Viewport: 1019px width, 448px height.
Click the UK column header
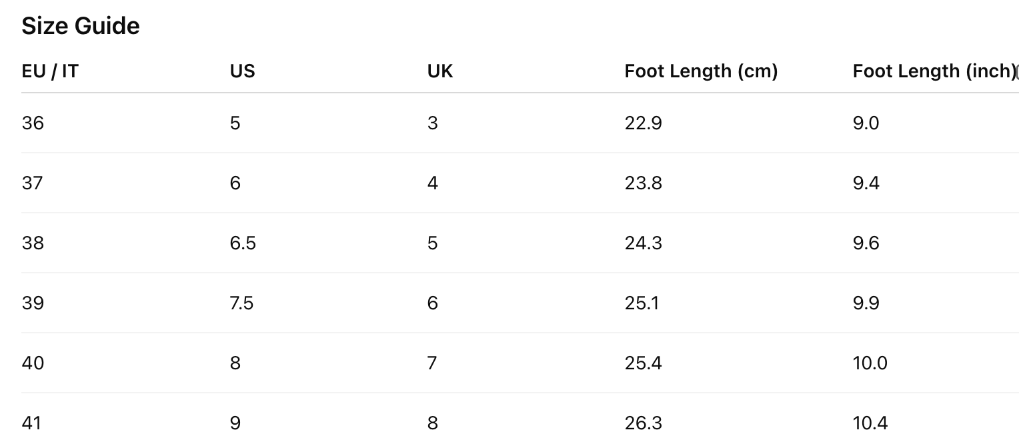tap(440, 71)
